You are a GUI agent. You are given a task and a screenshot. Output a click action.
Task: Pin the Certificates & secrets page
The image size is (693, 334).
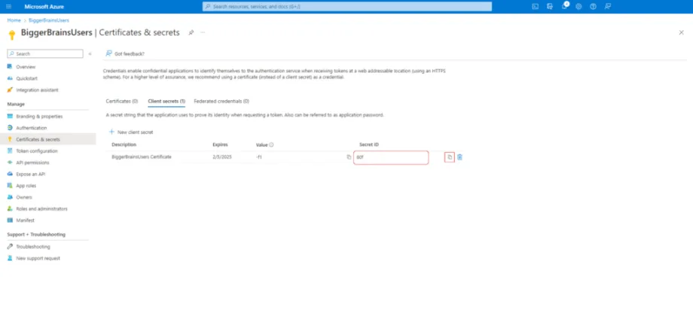click(x=191, y=32)
